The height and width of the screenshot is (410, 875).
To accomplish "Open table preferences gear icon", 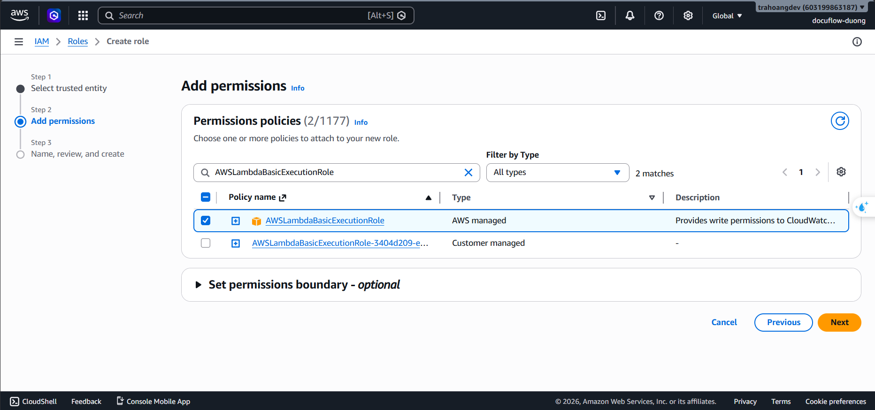I will click(841, 172).
